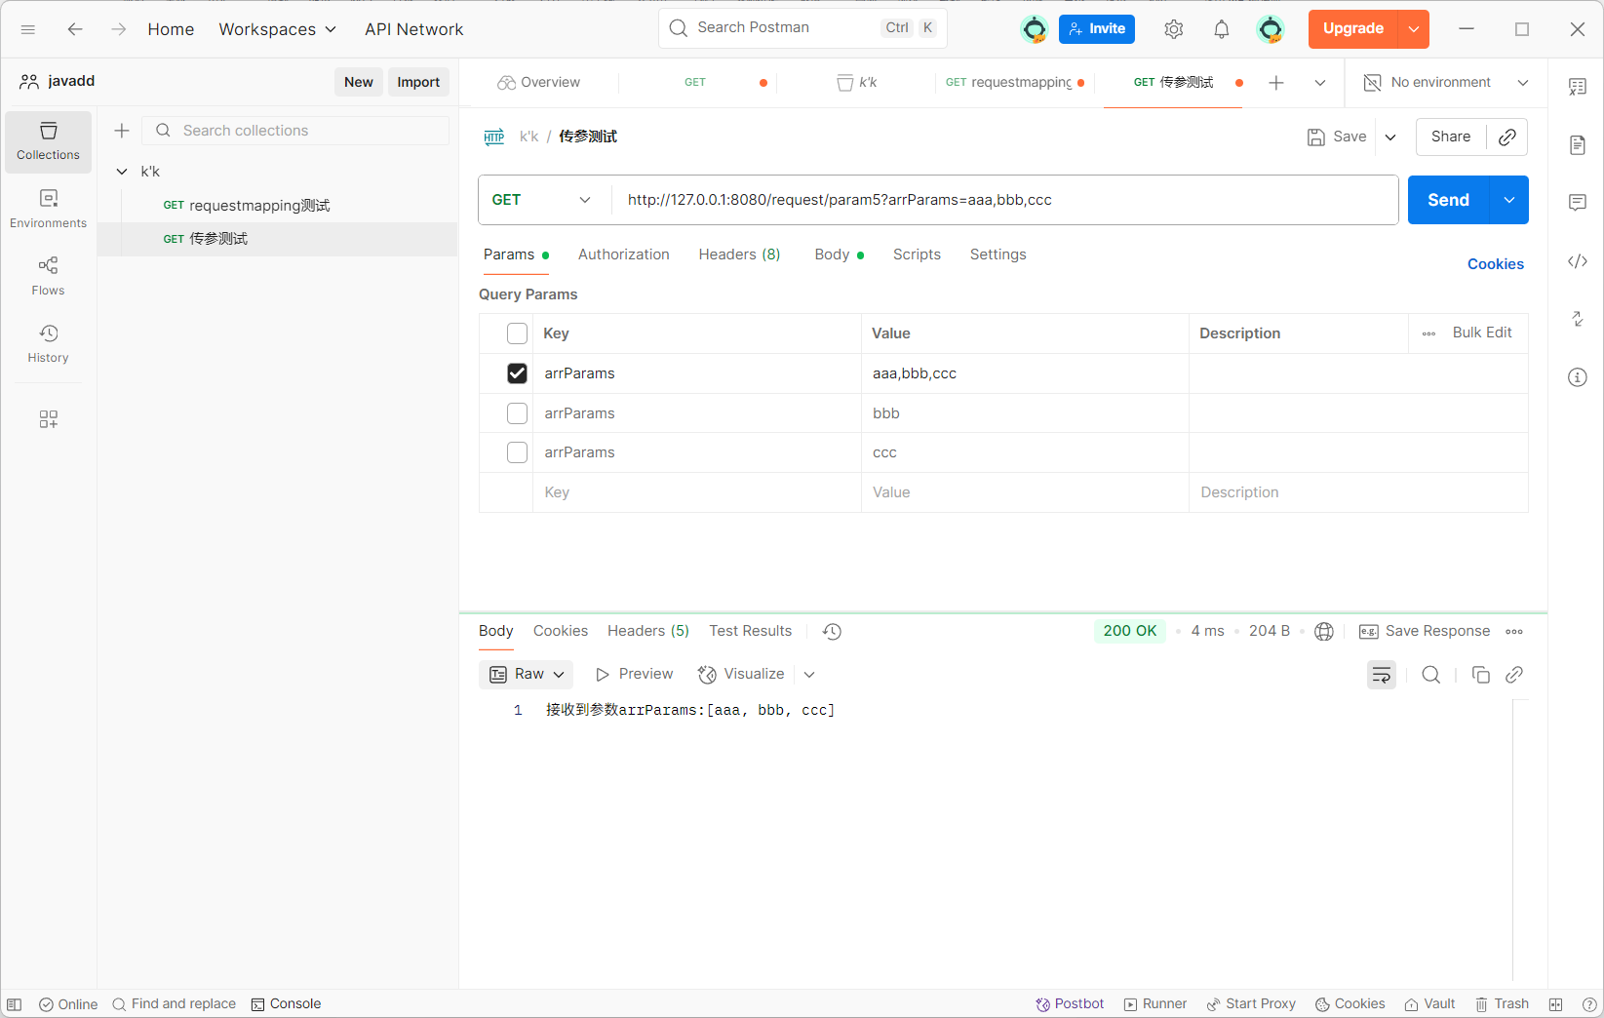Screen dimensions: 1604x1018
Task: Open Runner in the status bar
Action: coord(1155,1004)
